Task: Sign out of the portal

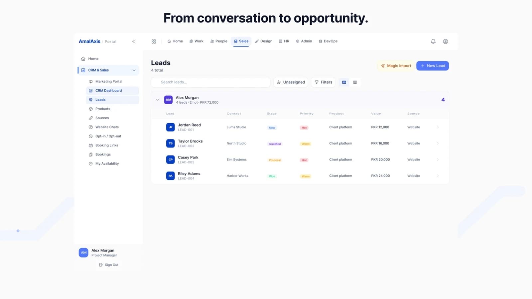Action: pyautogui.click(x=109, y=265)
